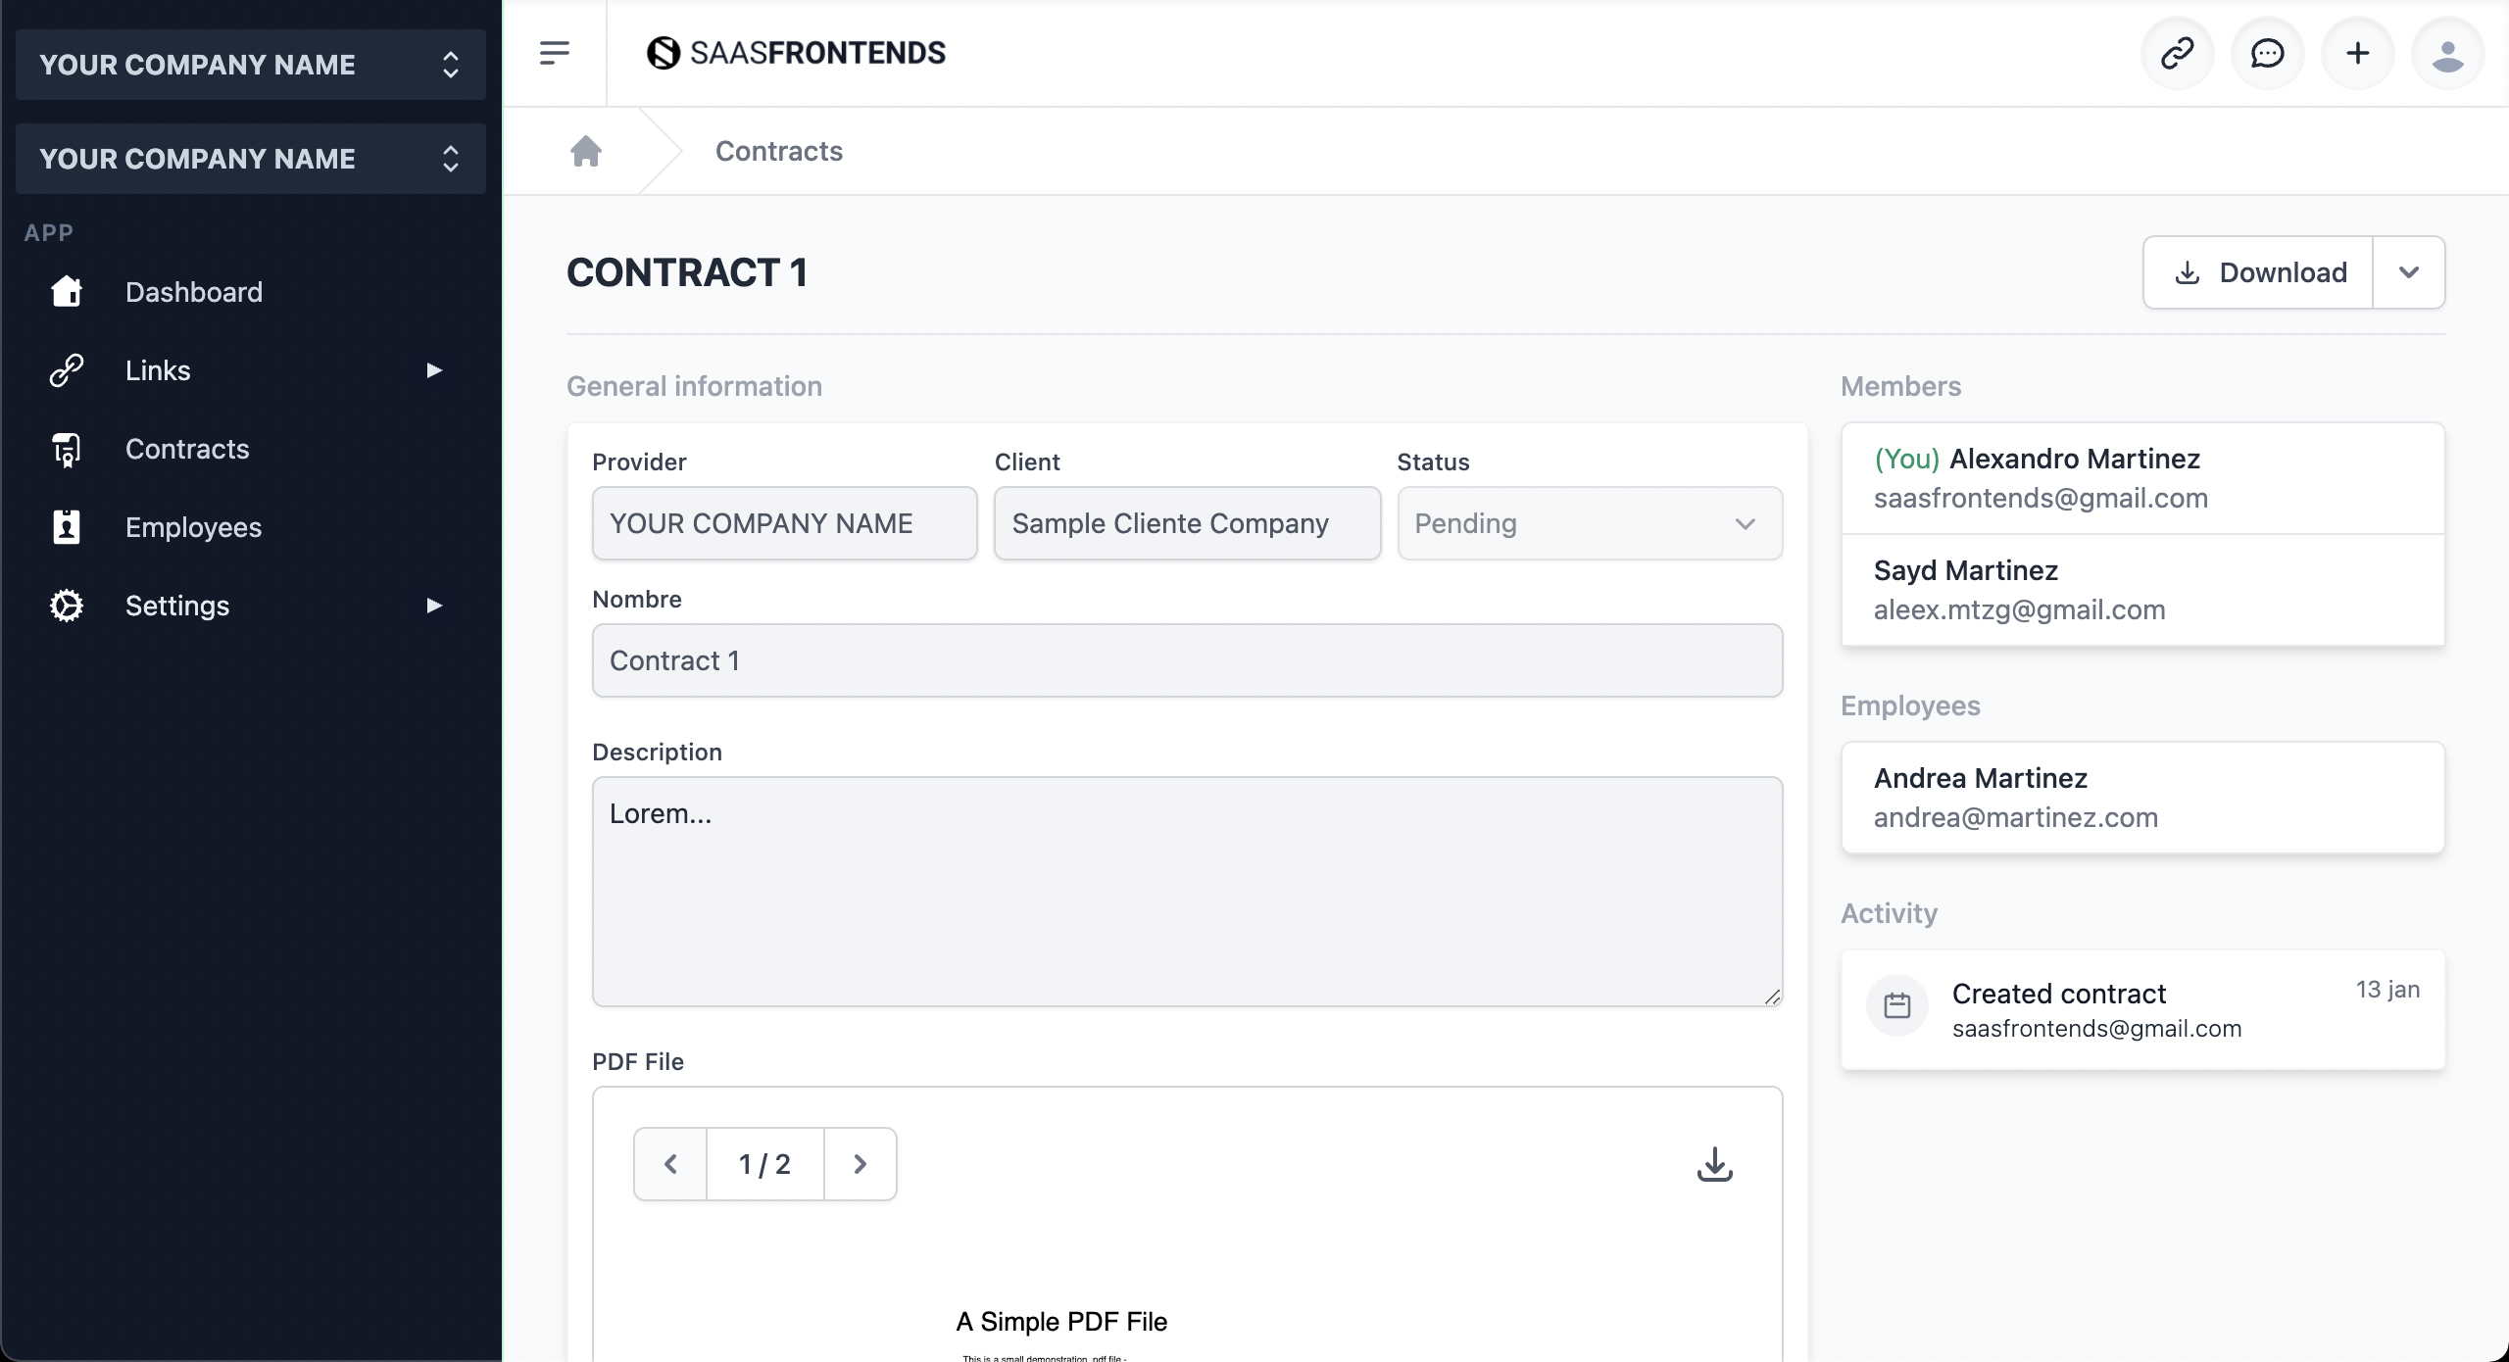This screenshot has height=1362, width=2509.
Task: Click the settings gear icon in sidebar
Action: pyautogui.click(x=64, y=606)
